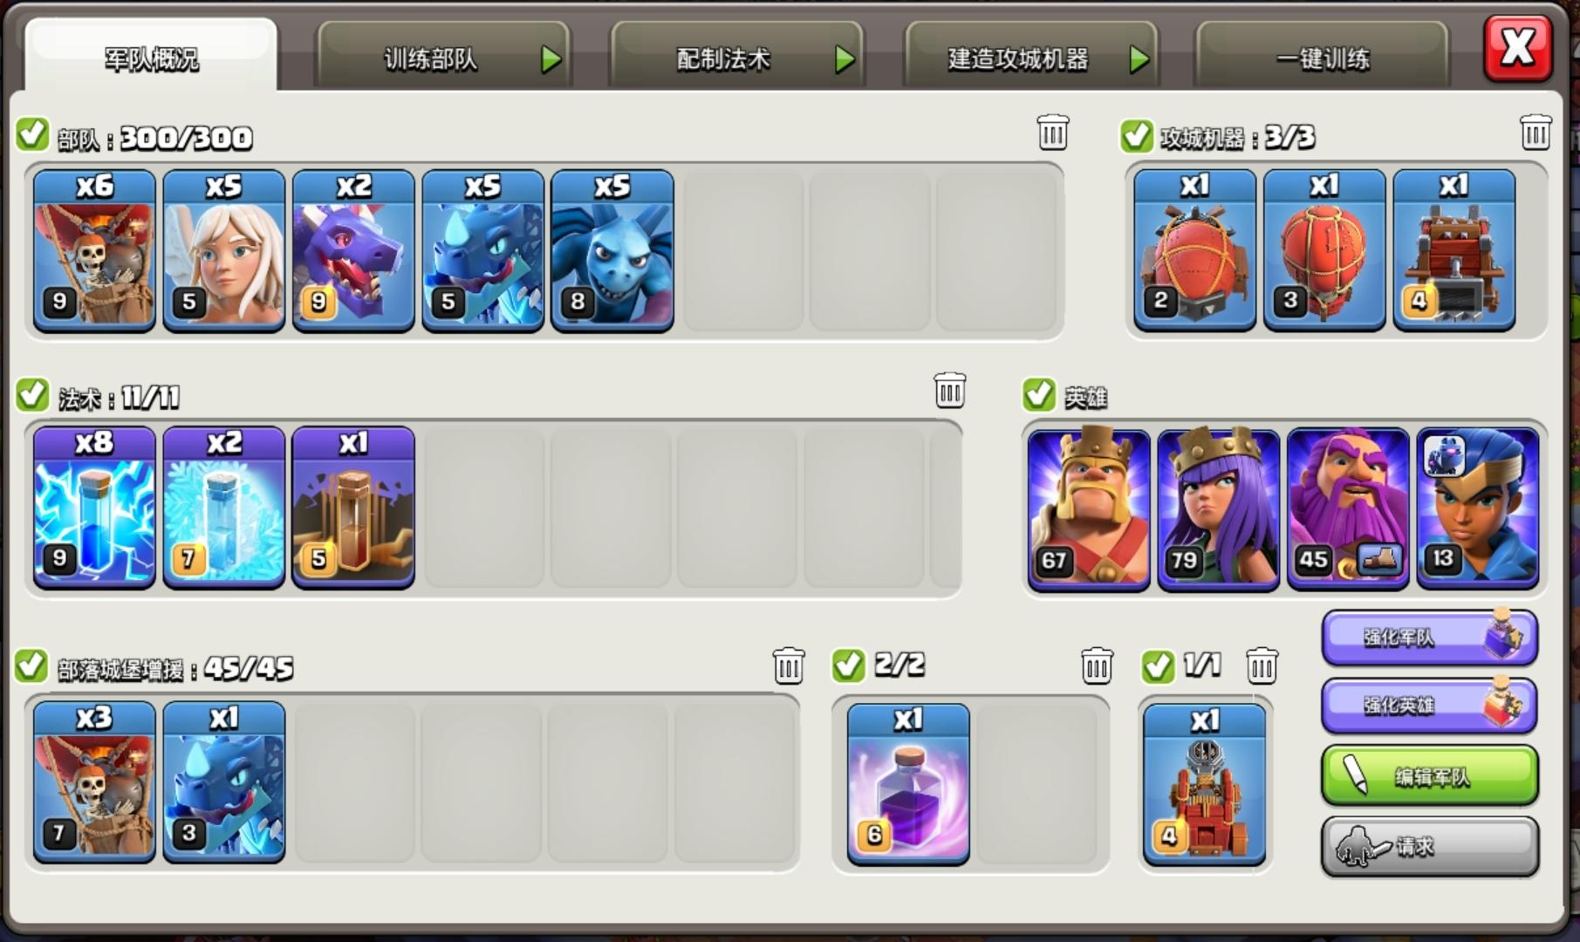Select the Healer troop card

224,251
